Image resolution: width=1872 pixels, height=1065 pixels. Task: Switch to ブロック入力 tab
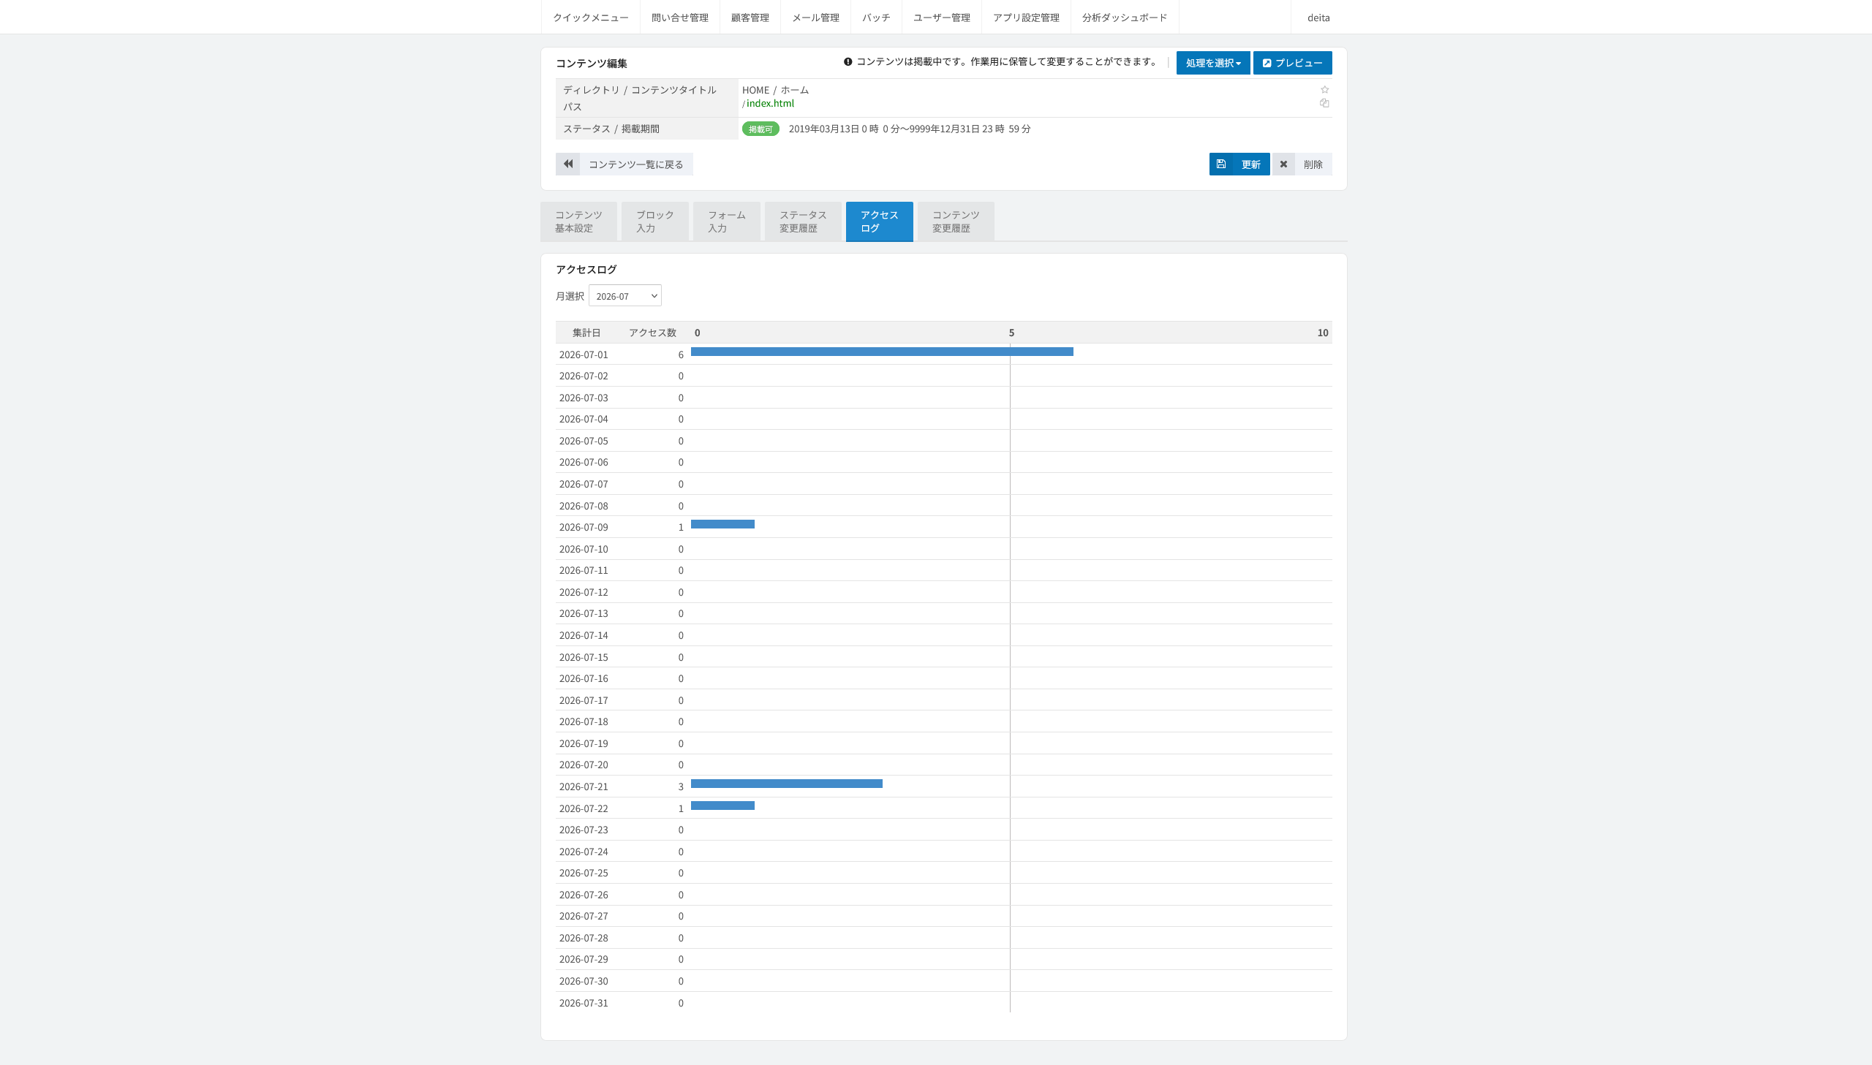pos(654,221)
